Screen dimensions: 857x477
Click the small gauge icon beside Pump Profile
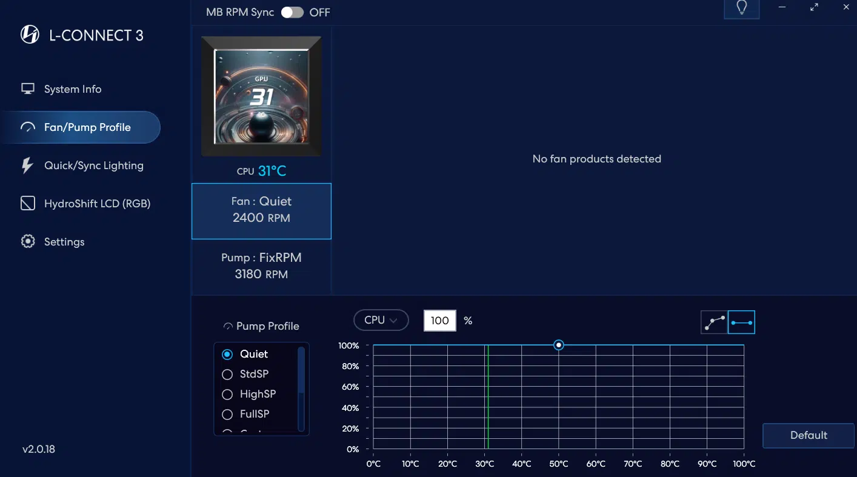pos(228,326)
